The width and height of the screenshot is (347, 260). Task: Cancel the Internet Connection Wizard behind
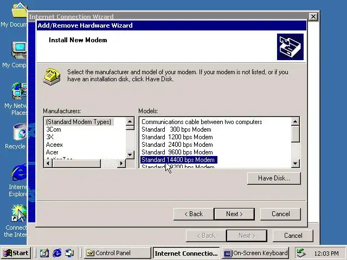(293, 236)
